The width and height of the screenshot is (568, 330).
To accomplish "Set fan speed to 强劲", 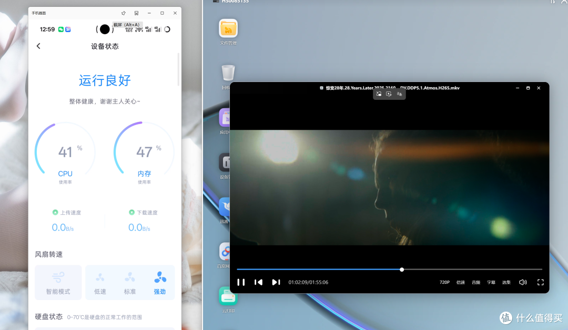I will tap(160, 283).
